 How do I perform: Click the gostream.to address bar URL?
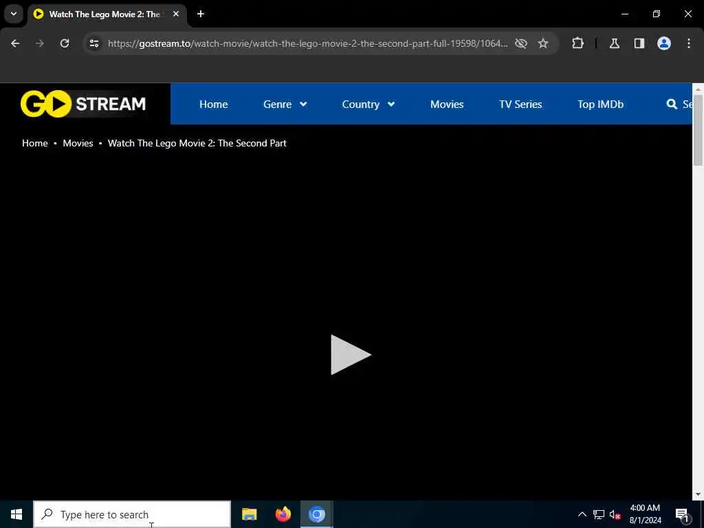(307, 43)
